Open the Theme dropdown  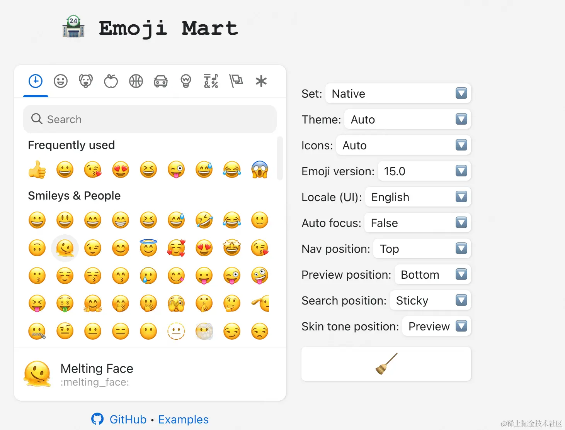click(408, 119)
